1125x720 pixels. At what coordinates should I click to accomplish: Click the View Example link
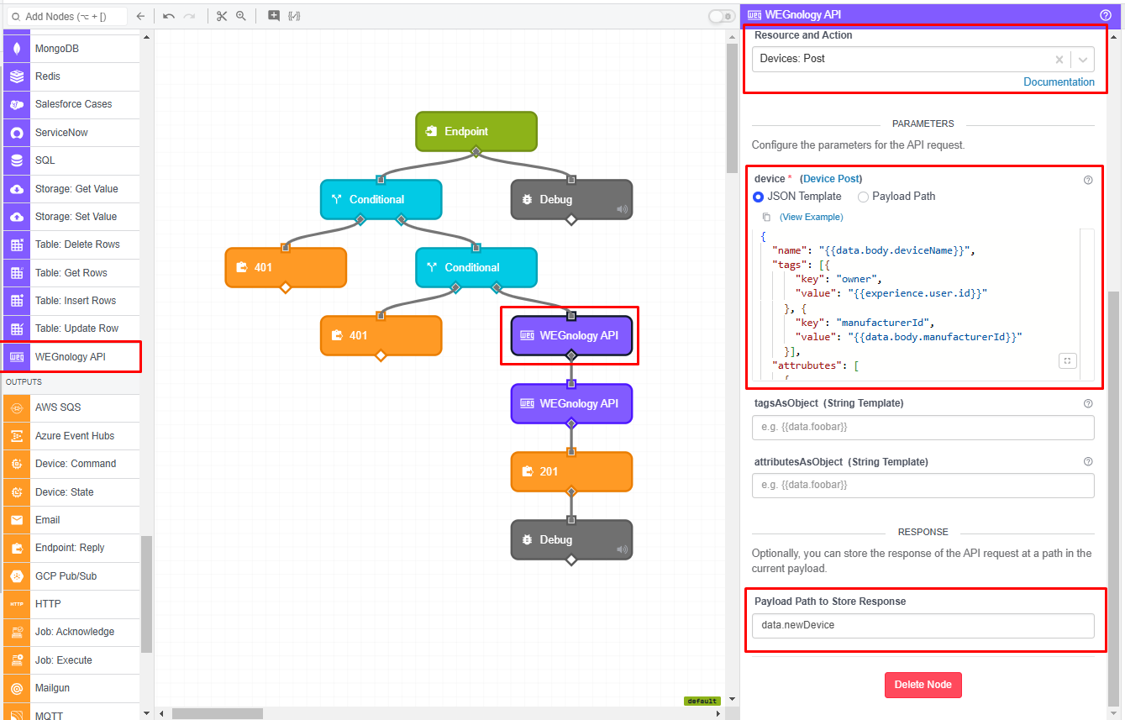812,217
